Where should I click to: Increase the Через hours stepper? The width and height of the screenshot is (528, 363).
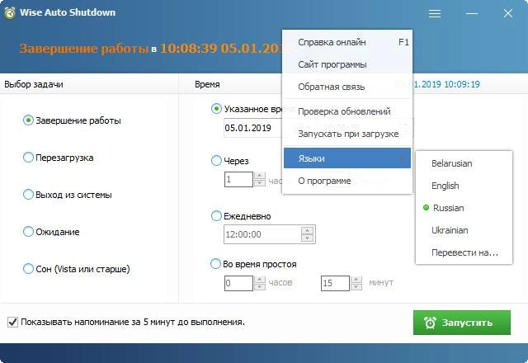tap(260, 176)
